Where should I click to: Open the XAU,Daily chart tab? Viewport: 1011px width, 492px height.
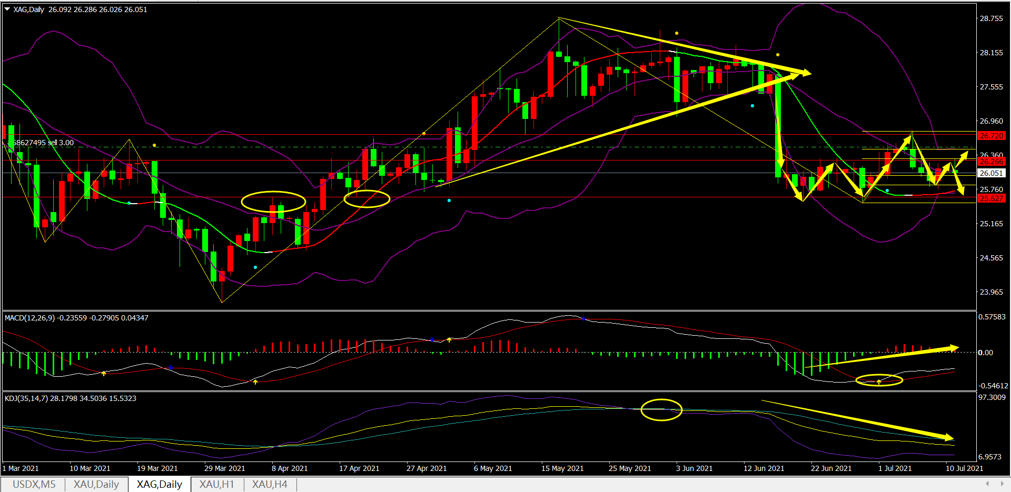(x=96, y=484)
